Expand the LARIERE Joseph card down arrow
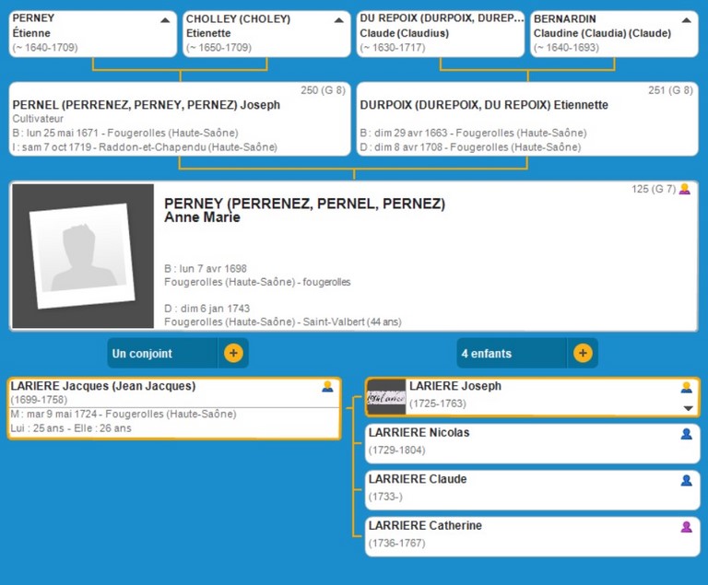The height and width of the screenshot is (585, 708). 687,408
